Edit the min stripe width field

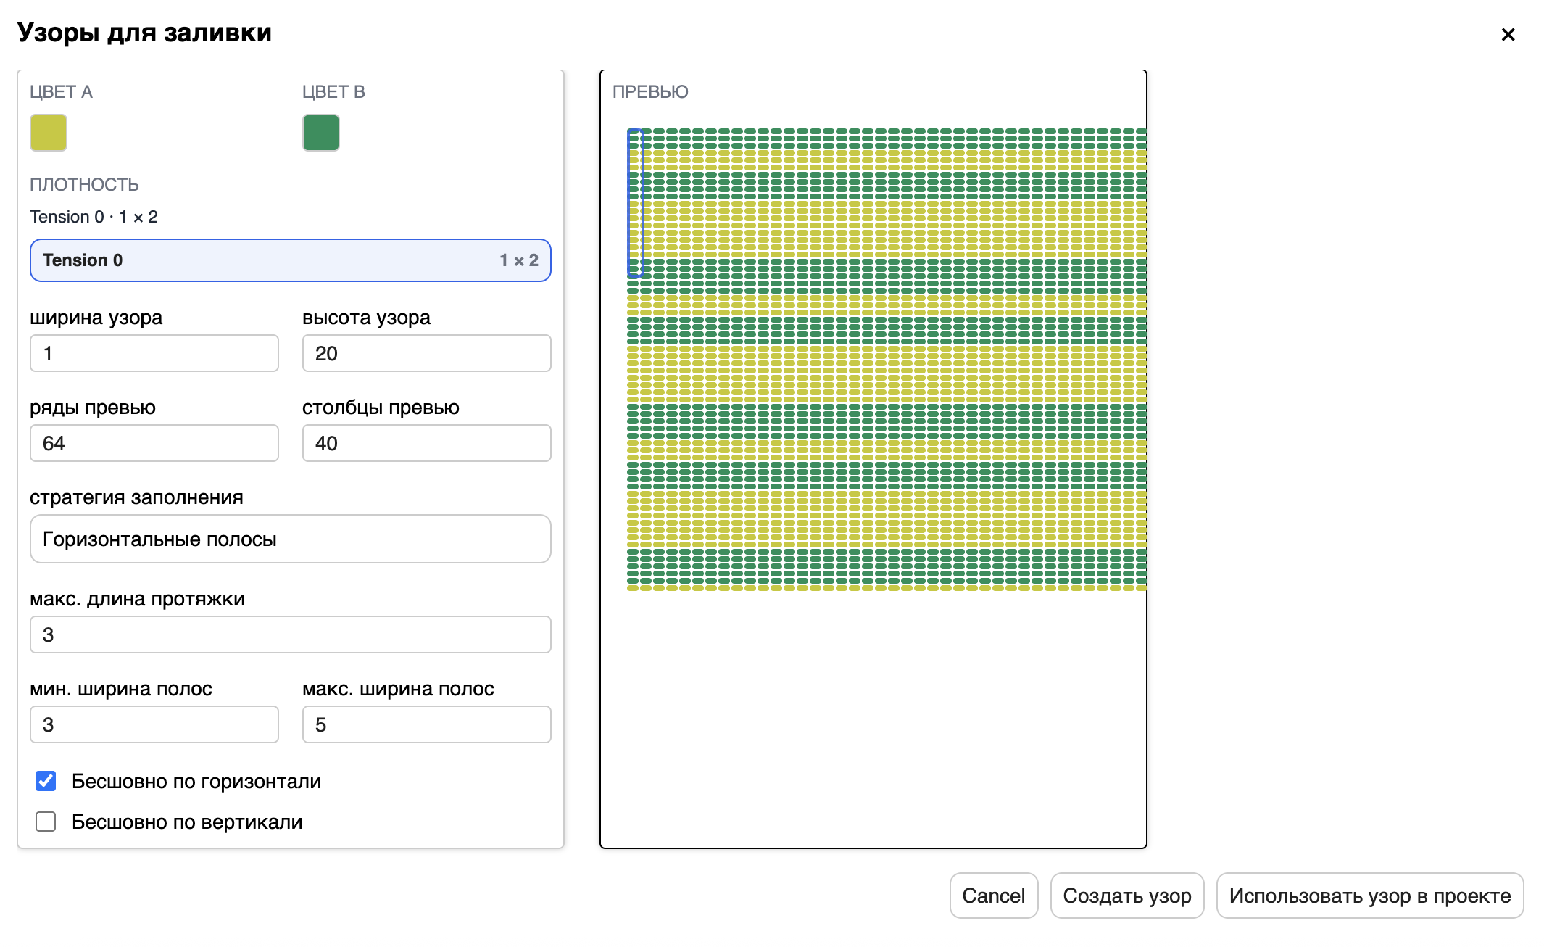154,724
